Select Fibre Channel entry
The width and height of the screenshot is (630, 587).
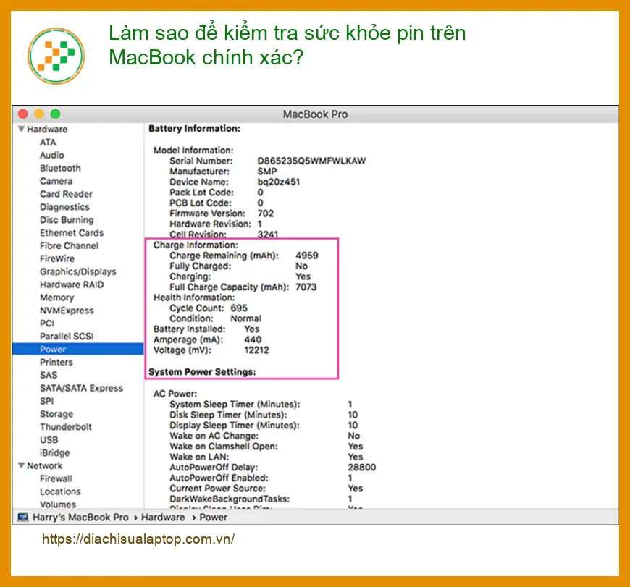point(69,245)
